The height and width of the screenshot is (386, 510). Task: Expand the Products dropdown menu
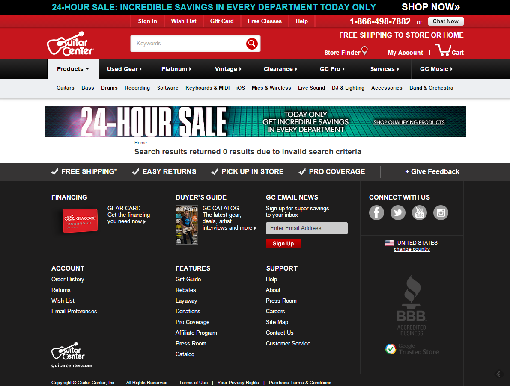(73, 69)
